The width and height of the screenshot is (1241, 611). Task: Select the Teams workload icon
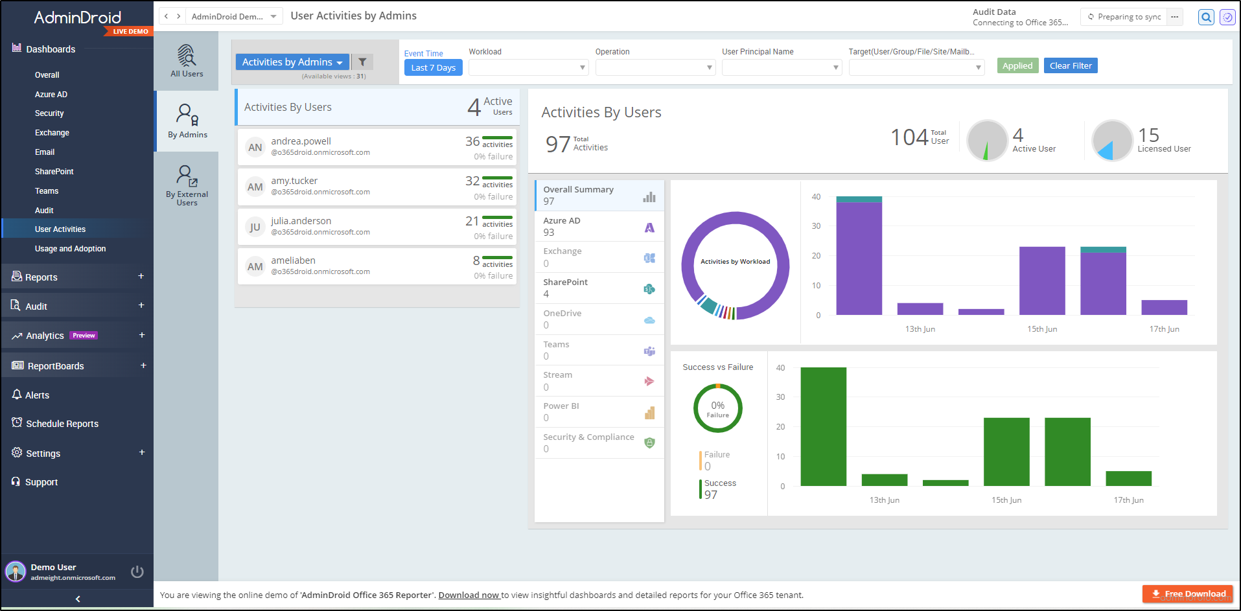649,351
